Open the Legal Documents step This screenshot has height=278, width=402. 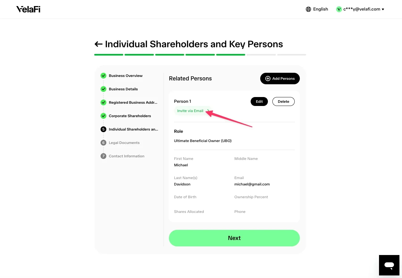[124, 143]
